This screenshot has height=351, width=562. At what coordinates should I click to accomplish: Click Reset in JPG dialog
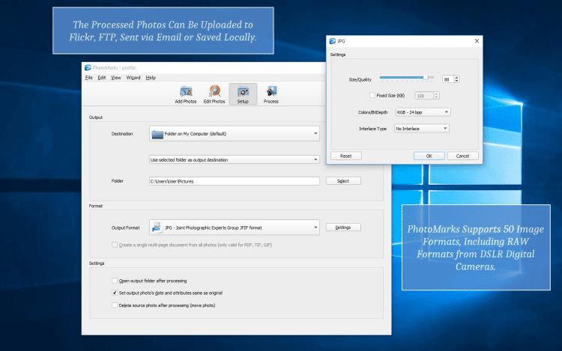pyautogui.click(x=346, y=156)
